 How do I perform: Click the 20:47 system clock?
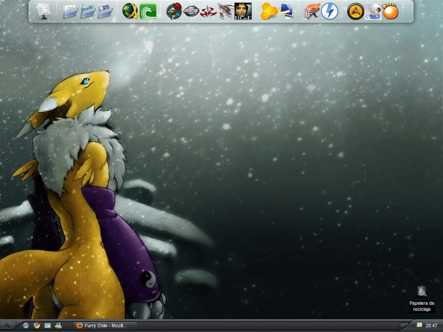coord(431,326)
